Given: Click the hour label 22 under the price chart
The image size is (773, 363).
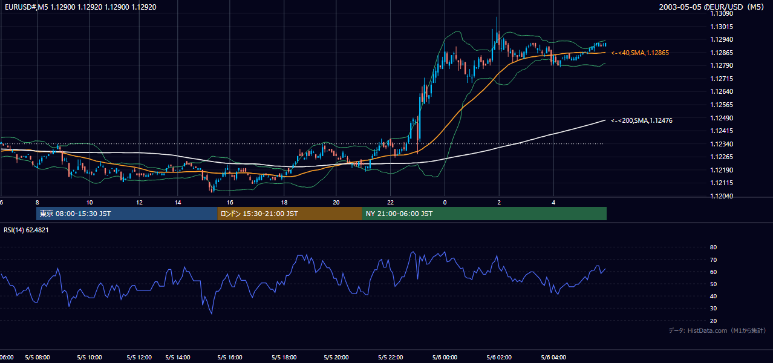Looking at the screenshot, I should click(391, 202).
